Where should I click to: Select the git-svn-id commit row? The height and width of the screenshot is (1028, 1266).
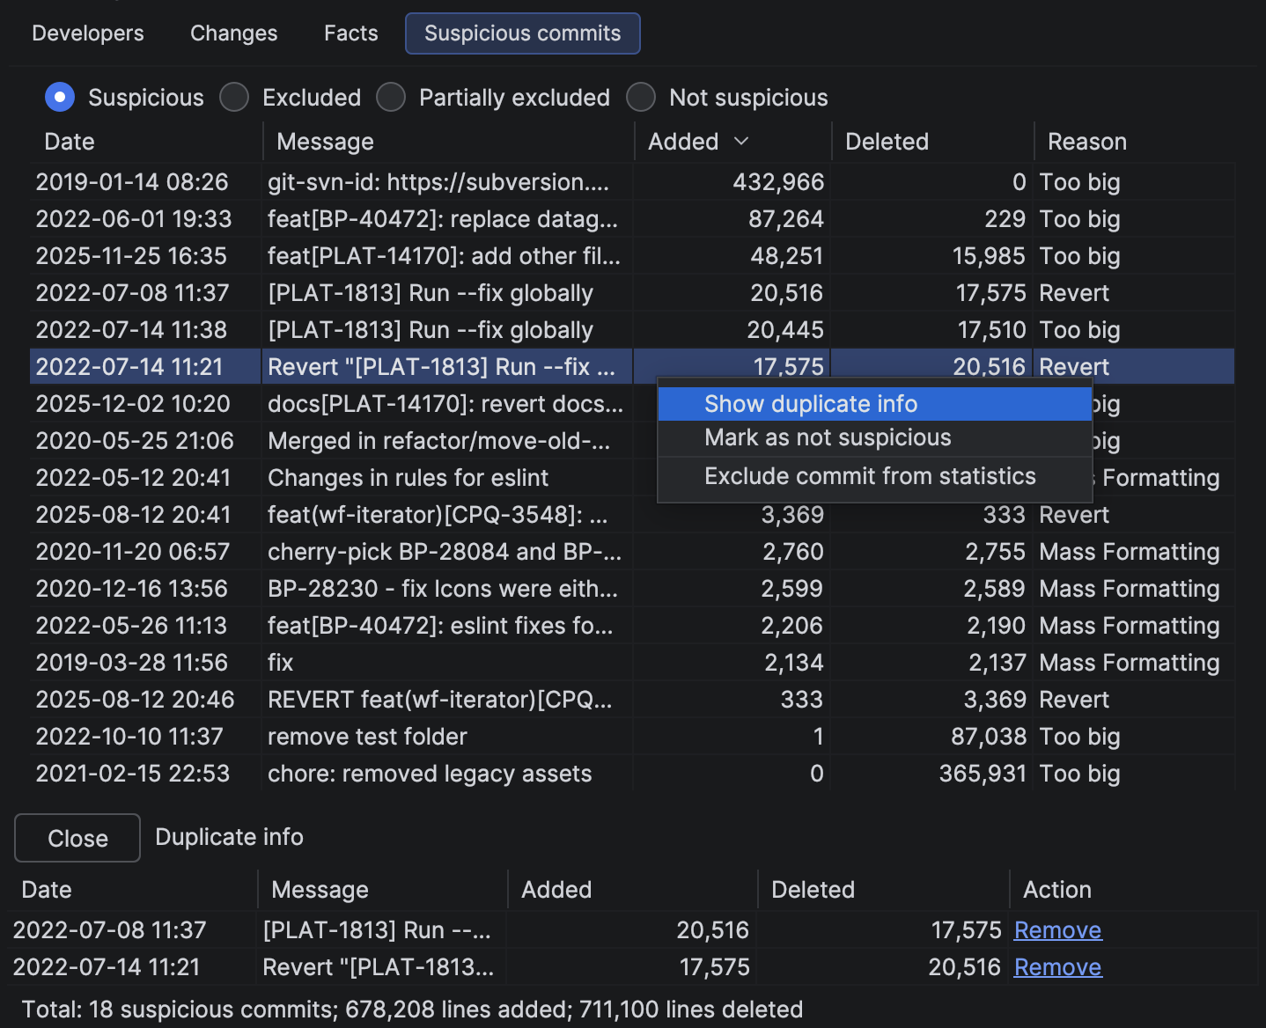coord(352,182)
